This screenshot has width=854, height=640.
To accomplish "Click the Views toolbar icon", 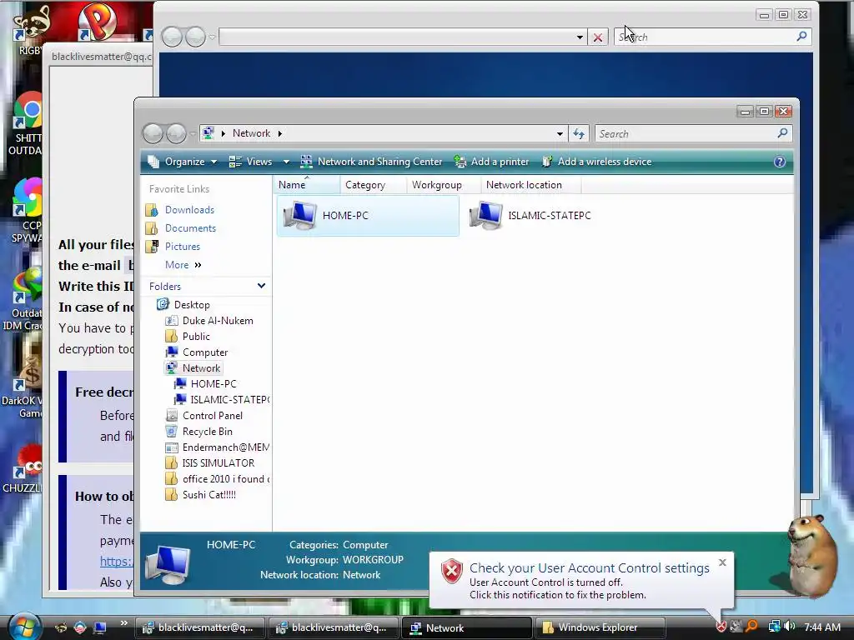I will pos(234,162).
